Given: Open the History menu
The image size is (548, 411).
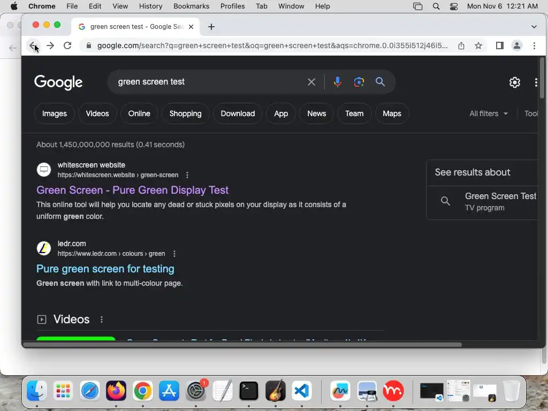Looking at the screenshot, I should click(150, 6).
